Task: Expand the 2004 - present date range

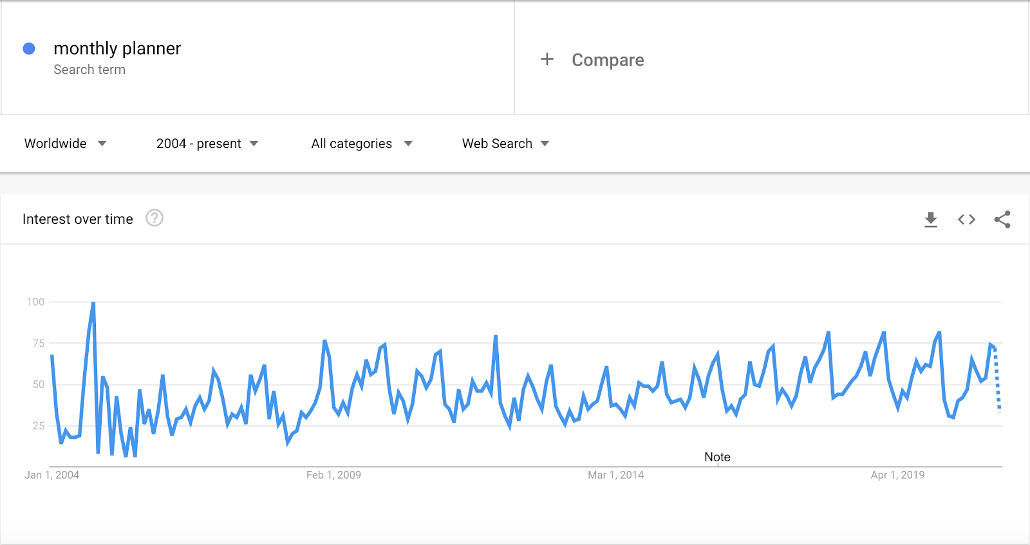Action: click(x=207, y=143)
